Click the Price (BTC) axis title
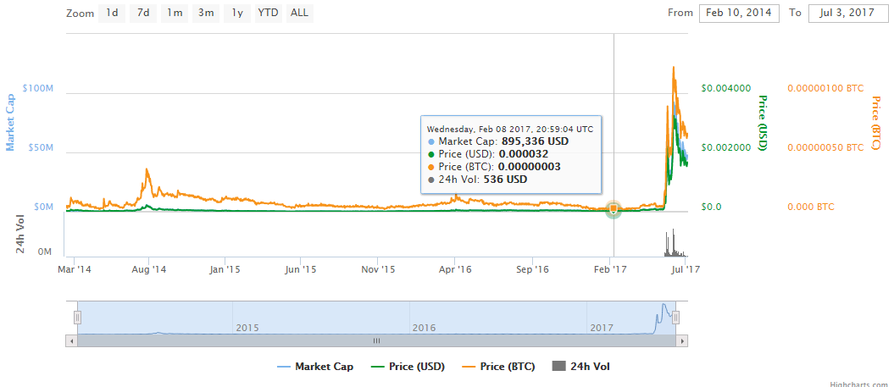This screenshot has width=894, height=387. tap(875, 123)
